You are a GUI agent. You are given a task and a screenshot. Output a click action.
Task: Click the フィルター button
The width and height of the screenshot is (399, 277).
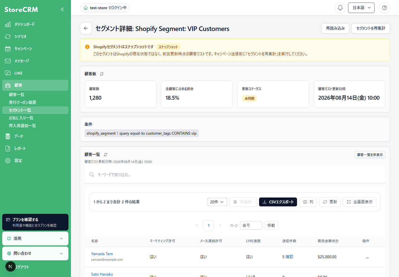(x=243, y=202)
